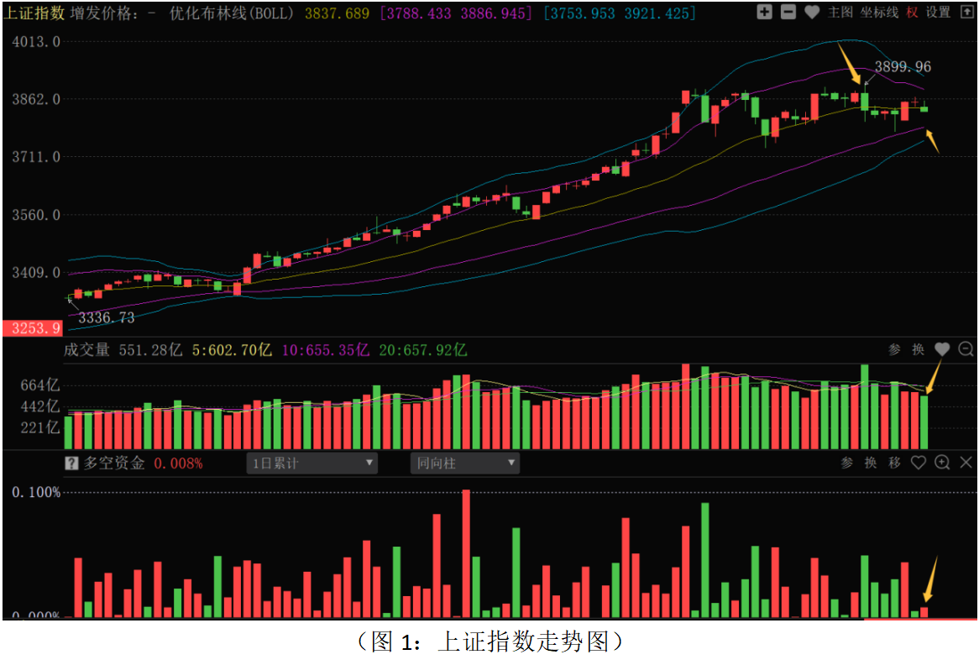Click the 3409.0 price axis label
979x665 pixels.
36,273
